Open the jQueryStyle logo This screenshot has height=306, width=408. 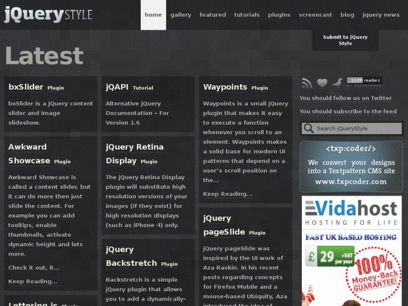coord(48,15)
